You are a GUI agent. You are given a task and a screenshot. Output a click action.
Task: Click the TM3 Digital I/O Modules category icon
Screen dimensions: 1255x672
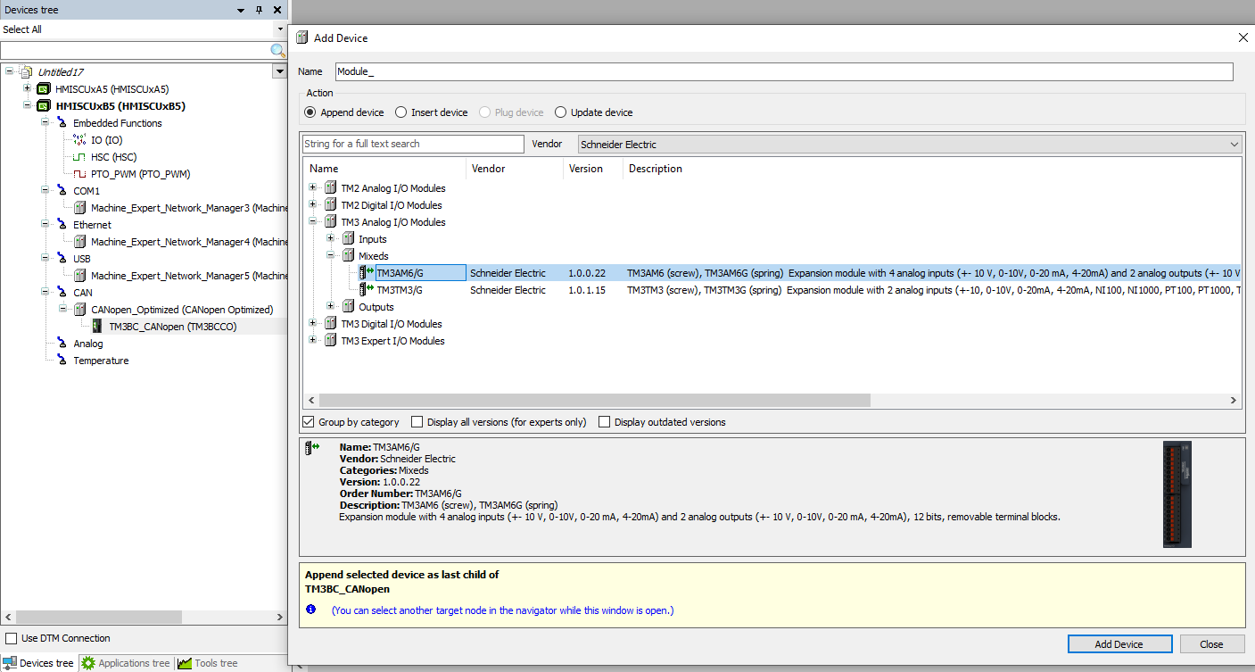tap(331, 324)
